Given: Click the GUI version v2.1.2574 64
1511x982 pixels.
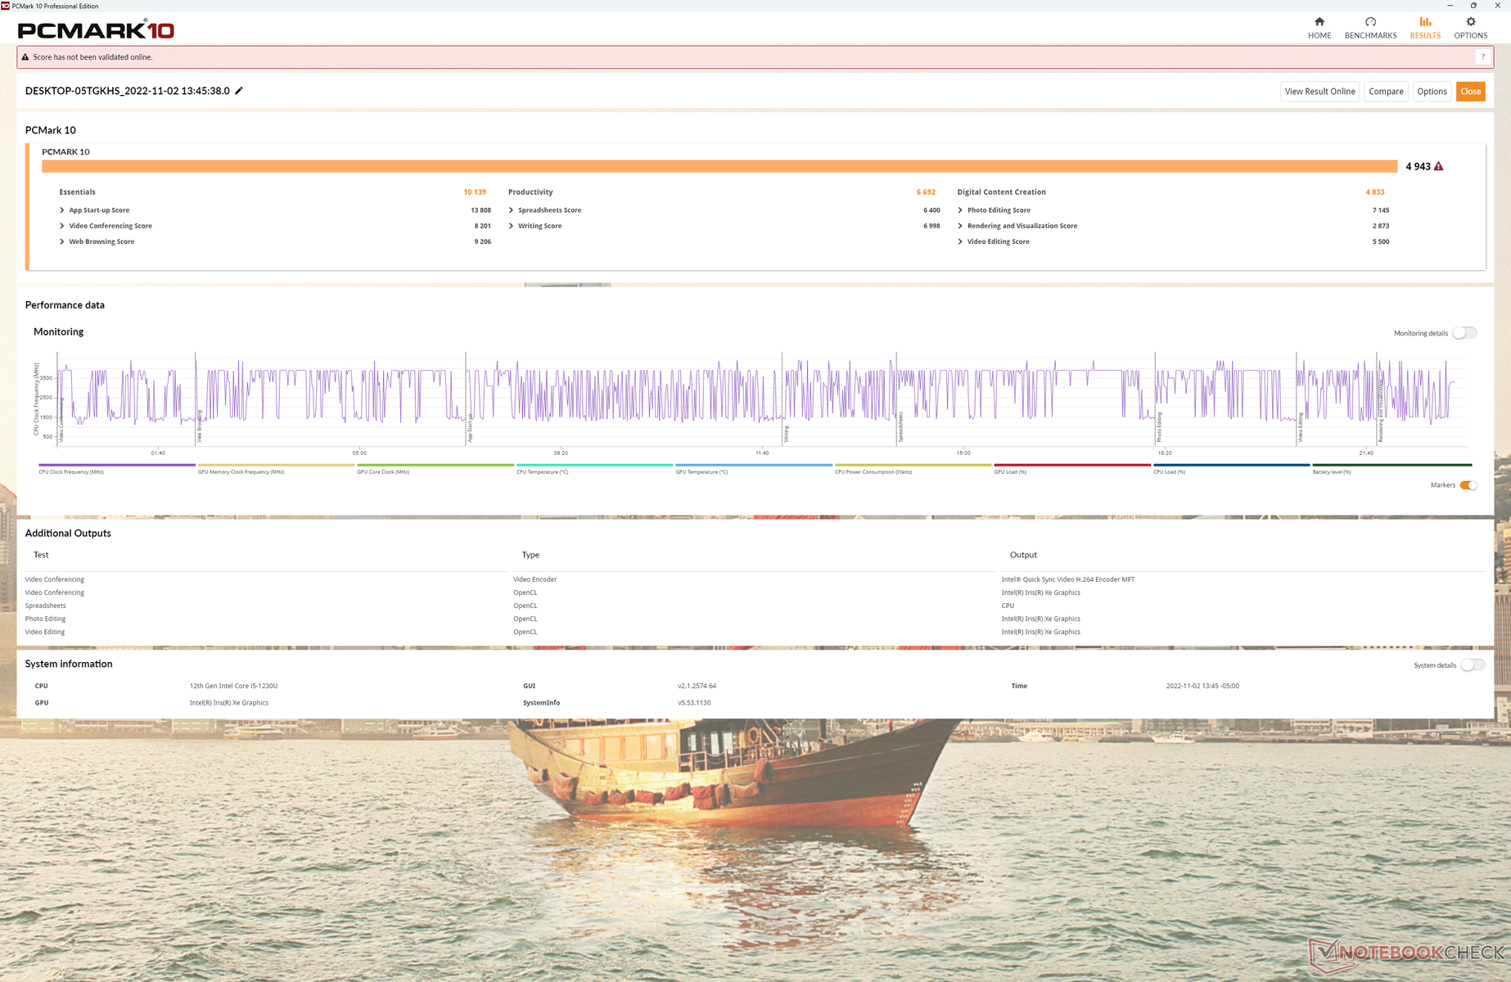Looking at the screenshot, I should coord(697,686).
